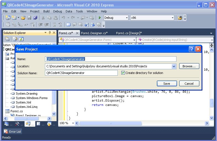Screen dimensions: 217x141
Task: Close the Form1.cs* tab
Action: [77, 33]
